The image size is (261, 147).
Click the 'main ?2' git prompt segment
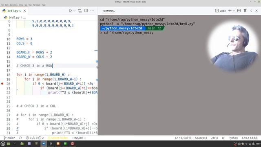(x=154, y=28)
